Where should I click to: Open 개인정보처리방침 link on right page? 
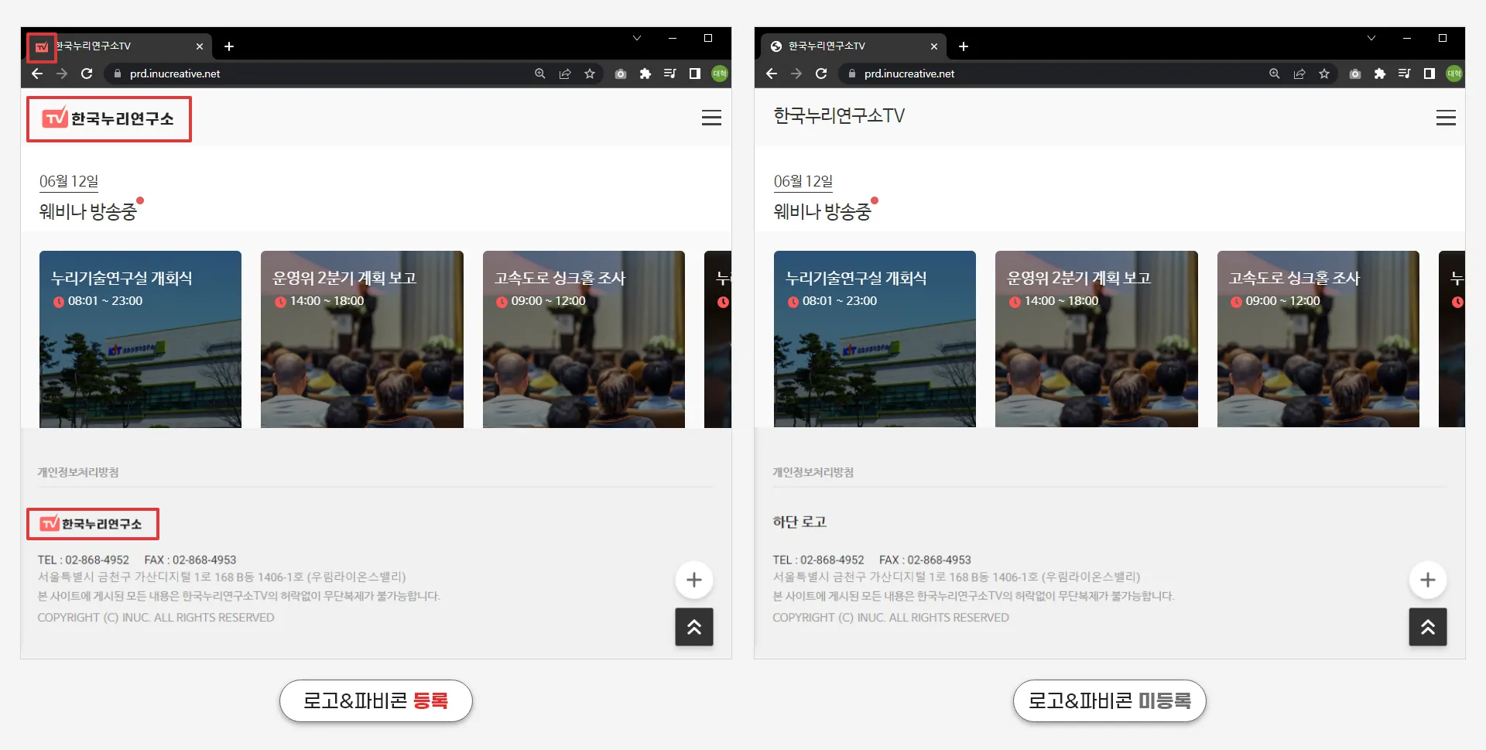pyautogui.click(x=813, y=472)
